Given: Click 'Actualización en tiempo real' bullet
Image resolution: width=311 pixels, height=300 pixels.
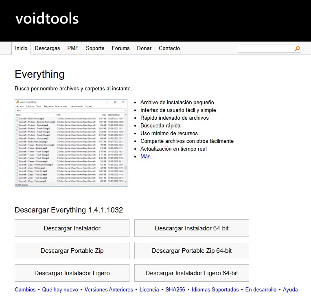Looking at the screenshot, I should tap(173, 149).
